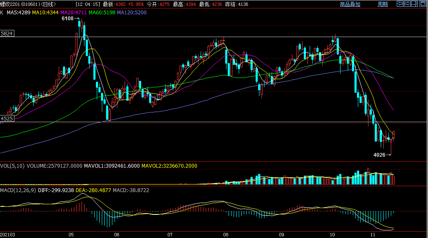Click the 10 month axis label
Viewport: 428px width, 238px height.
(332, 235)
